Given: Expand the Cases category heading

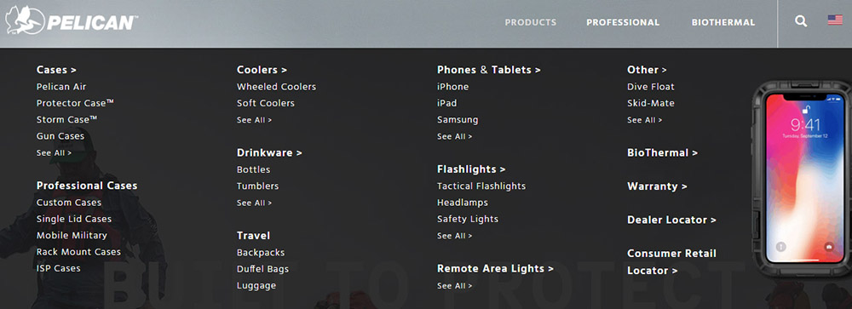Looking at the screenshot, I should coord(56,70).
